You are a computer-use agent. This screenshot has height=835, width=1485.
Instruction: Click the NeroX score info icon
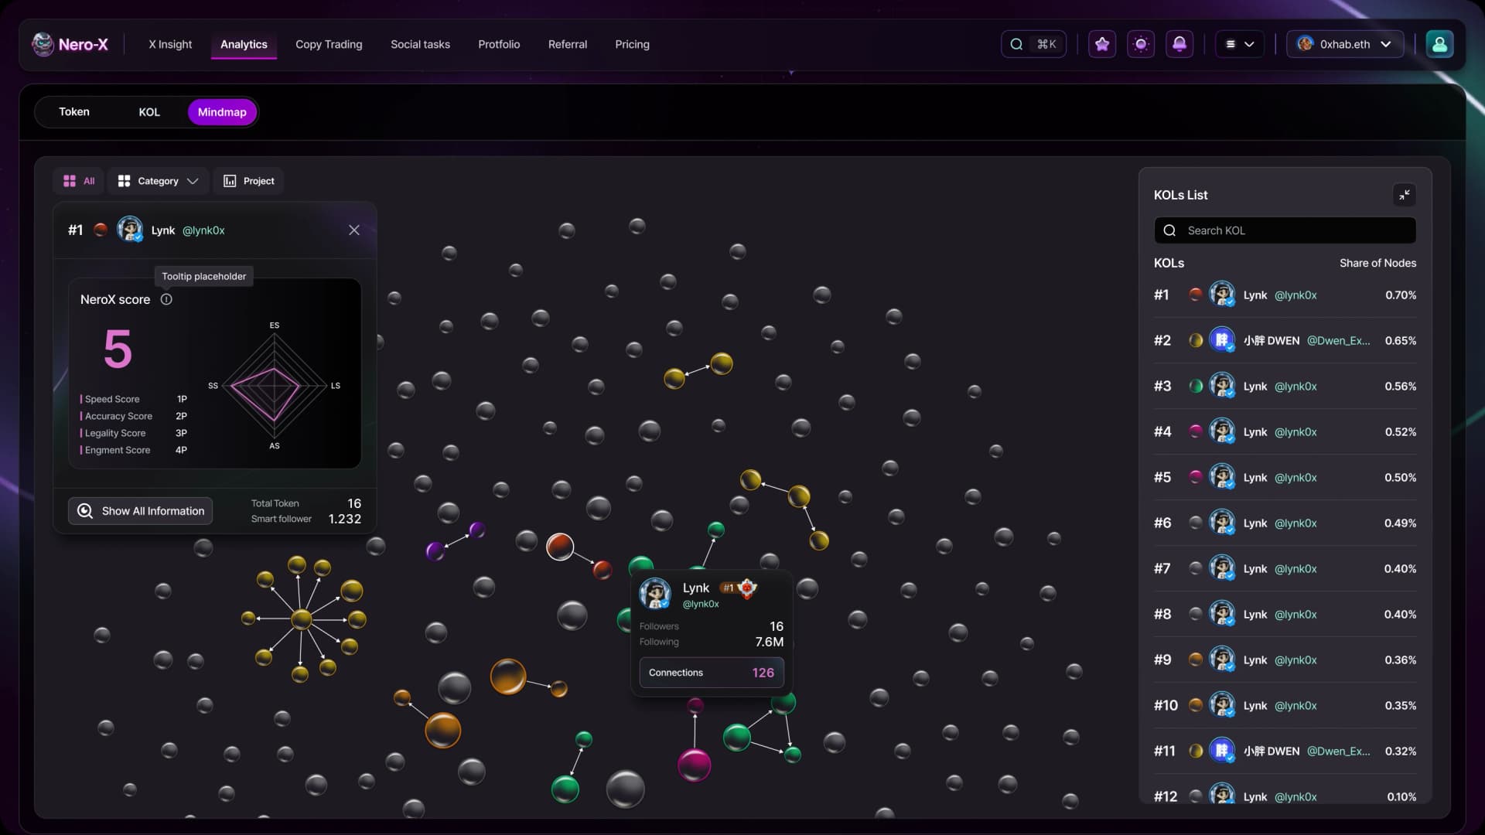[x=166, y=299]
